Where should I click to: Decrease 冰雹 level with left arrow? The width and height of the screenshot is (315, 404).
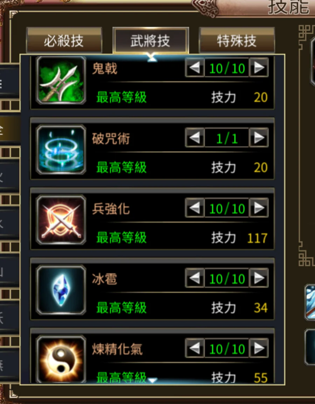point(195,278)
